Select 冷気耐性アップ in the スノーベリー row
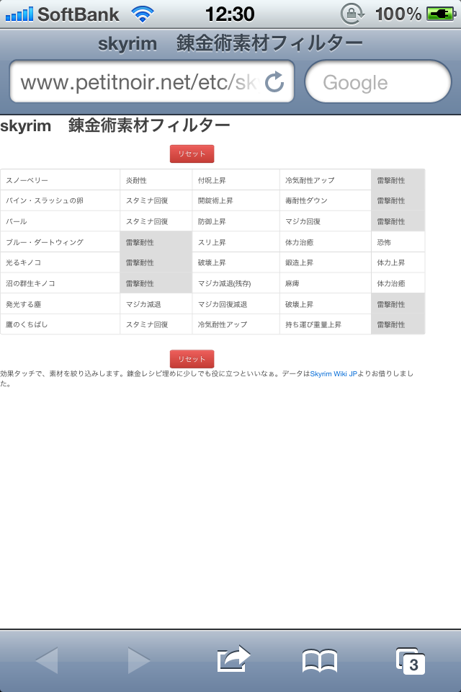This screenshot has height=692, width=461. tap(326, 180)
